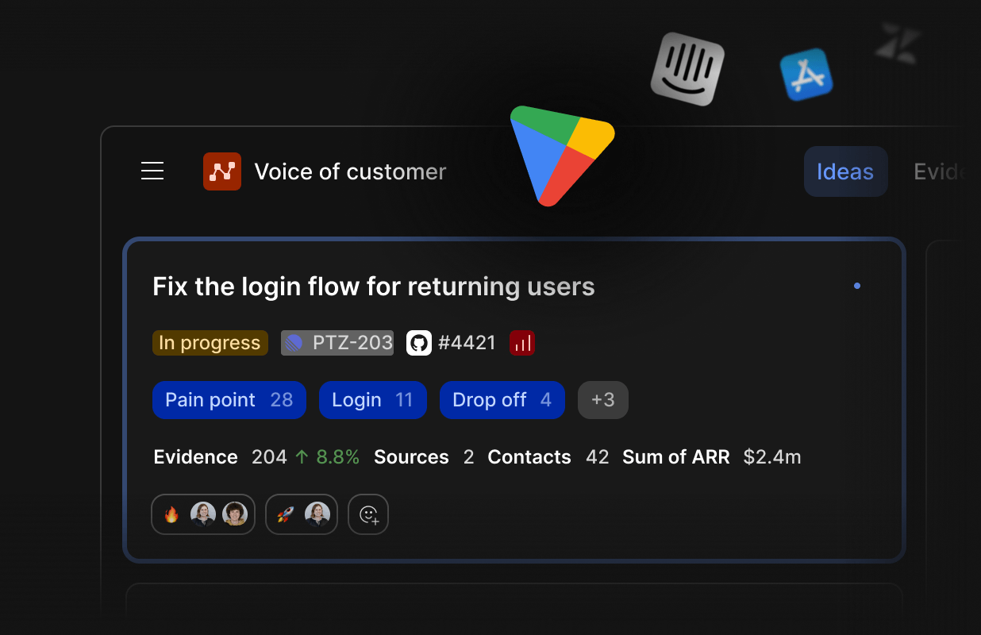Click the Contacts value 42

(x=598, y=457)
